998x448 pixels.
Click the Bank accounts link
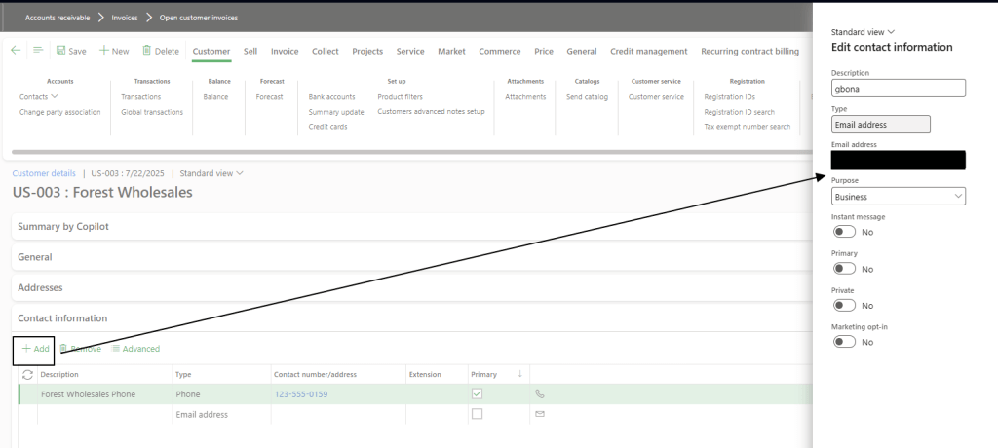pos(331,97)
